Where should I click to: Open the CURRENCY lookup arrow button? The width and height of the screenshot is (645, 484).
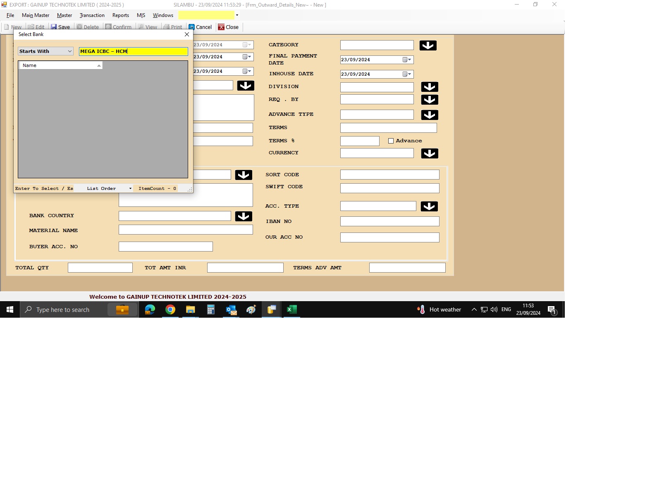[x=429, y=153]
